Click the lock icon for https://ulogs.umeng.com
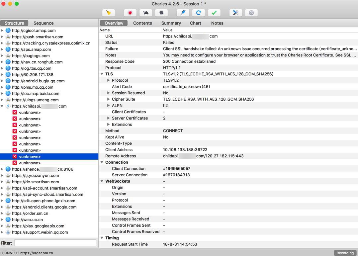The width and height of the screenshot is (358, 256). tap(8, 100)
